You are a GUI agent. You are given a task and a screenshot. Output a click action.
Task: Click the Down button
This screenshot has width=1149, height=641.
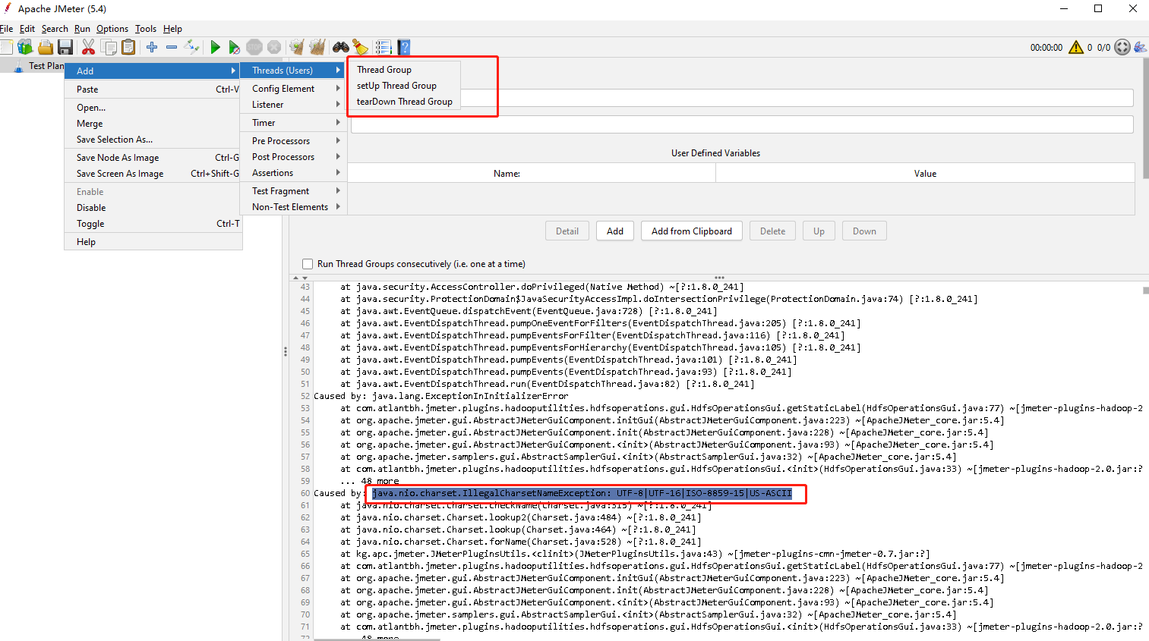[864, 231]
